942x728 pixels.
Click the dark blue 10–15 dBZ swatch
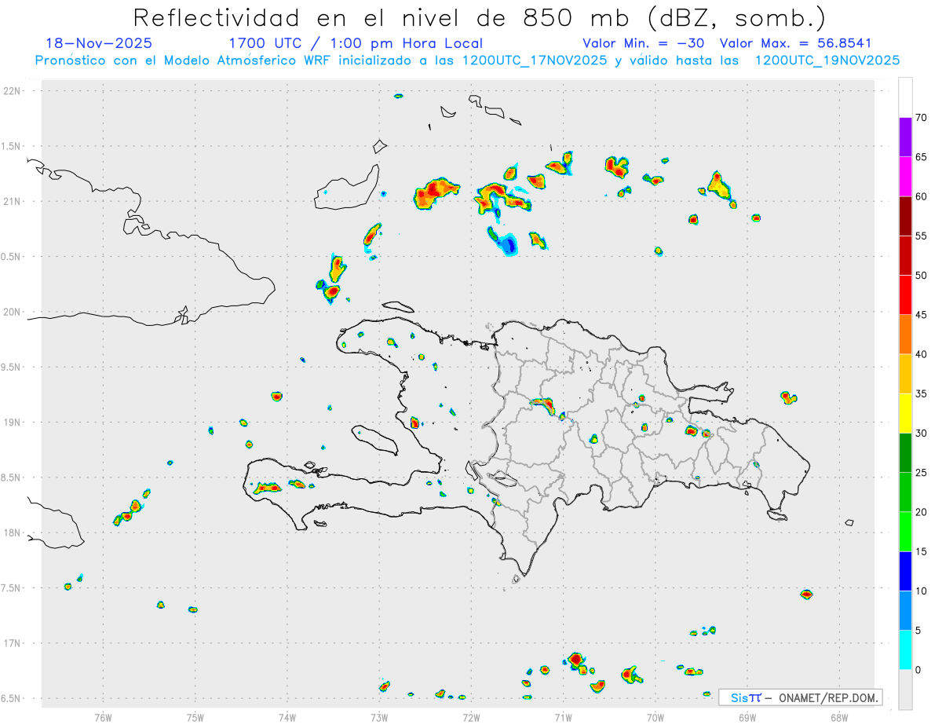tap(905, 572)
